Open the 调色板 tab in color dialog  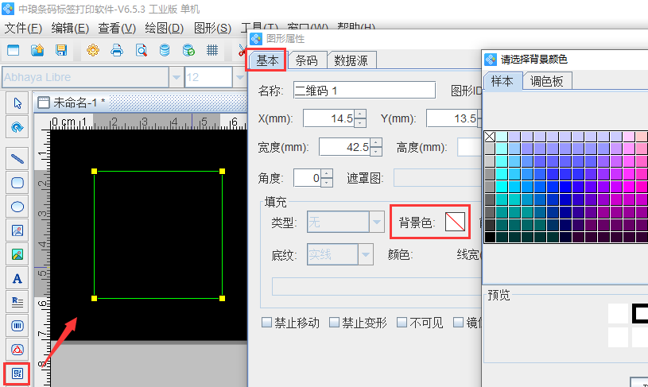click(x=546, y=81)
